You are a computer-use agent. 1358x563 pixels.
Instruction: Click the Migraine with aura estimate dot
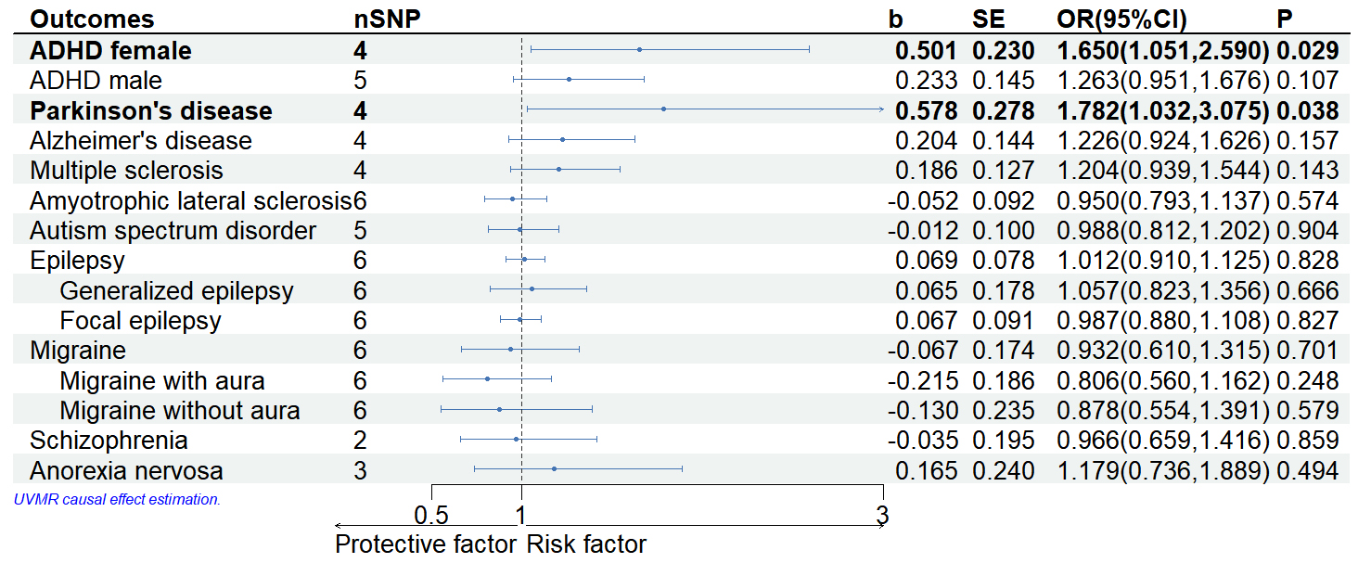(487, 379)
